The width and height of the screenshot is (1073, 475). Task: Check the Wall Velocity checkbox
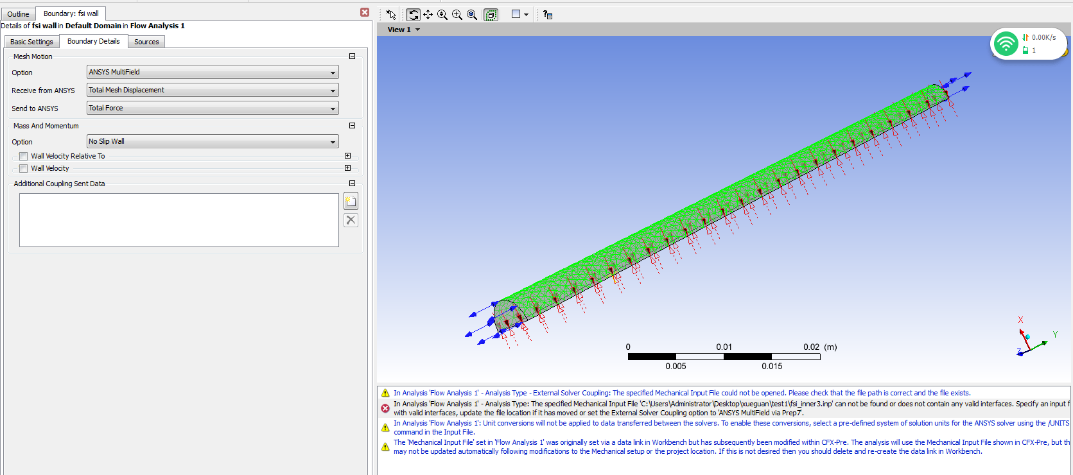click(x=24, y=168)
